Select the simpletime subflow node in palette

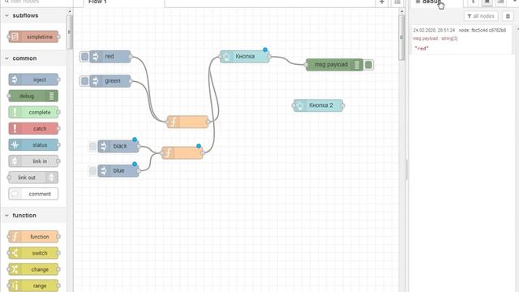coord(33,36)
